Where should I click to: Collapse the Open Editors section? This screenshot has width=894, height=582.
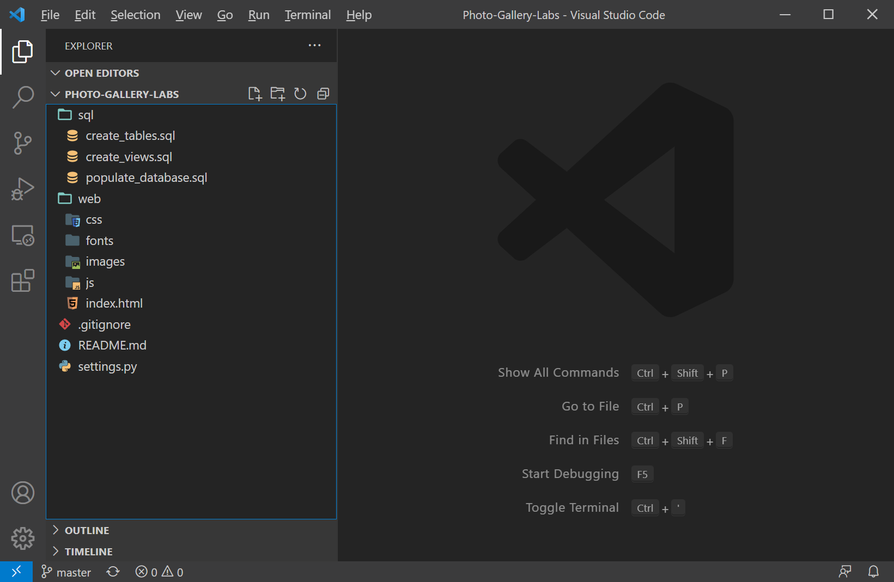click(x=55, y=72)
